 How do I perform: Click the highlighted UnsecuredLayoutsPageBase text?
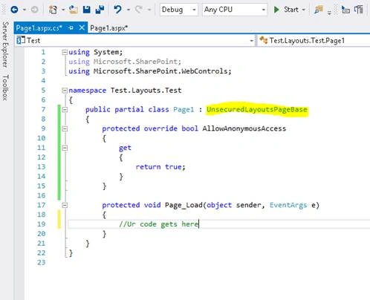257,109
